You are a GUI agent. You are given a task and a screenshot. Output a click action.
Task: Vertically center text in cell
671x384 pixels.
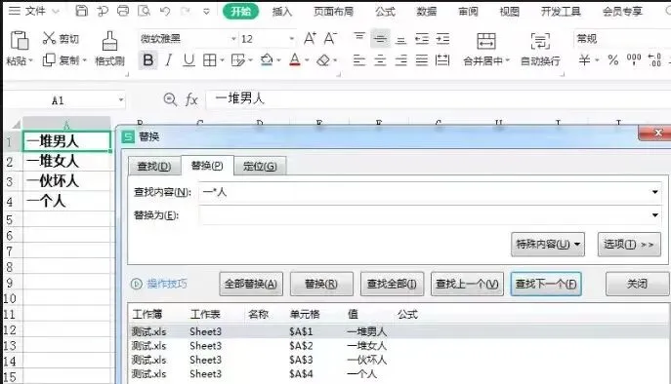(380, 39)
